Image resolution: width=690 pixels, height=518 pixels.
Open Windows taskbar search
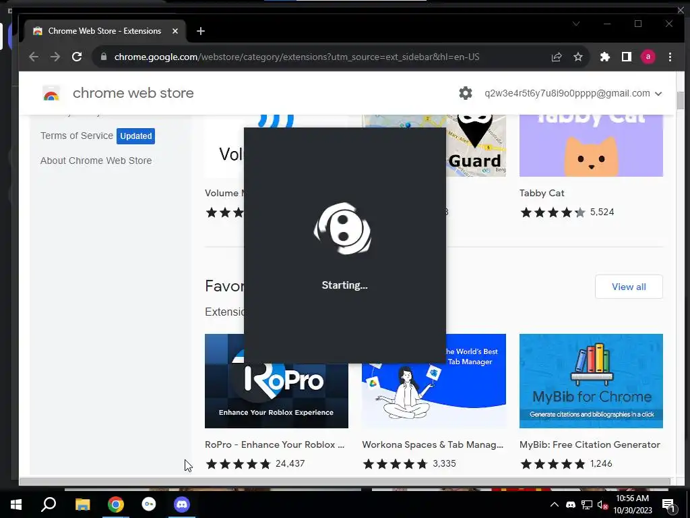pos(49,505)
